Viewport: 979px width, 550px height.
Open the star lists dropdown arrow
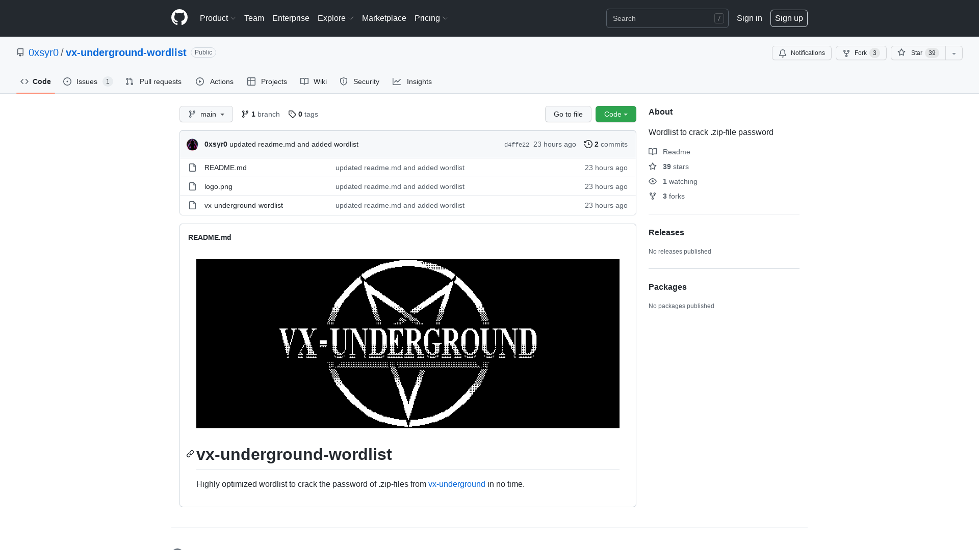(x=954, y=53)
